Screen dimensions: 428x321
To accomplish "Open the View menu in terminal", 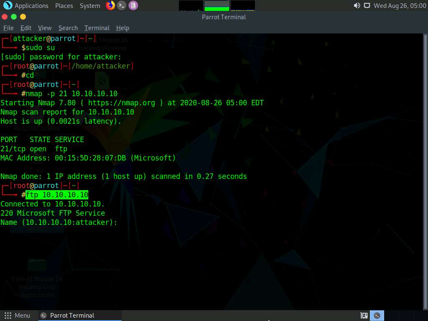I will click(x=45, y=28).
